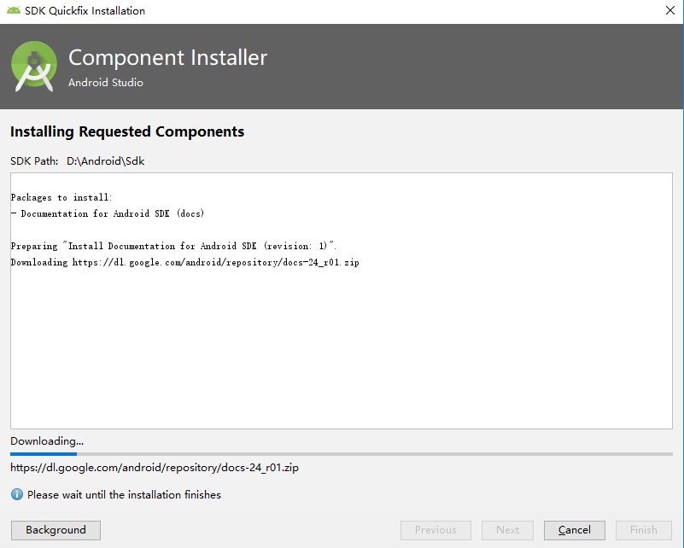Viewport: 684px width, 548px height.
Task: Click the 'Packages to install:' log line
Action: click(61, 197)
